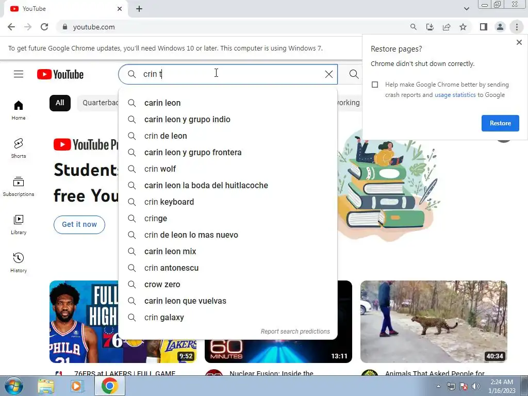Choose suggestion 'carin leon y grupo indio'

click(228, 120)
